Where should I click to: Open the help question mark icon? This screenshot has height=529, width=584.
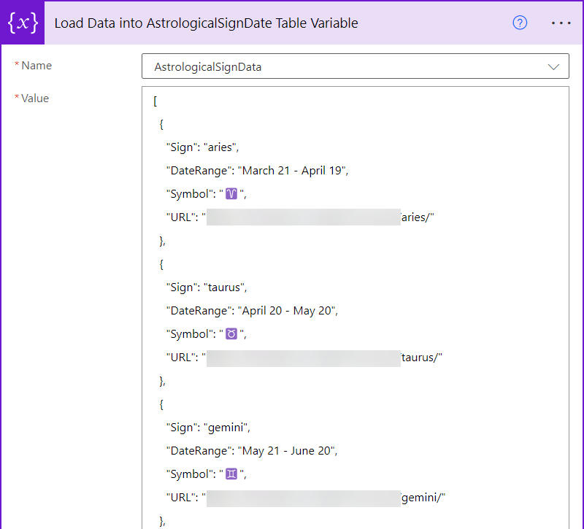coord(520,23)
